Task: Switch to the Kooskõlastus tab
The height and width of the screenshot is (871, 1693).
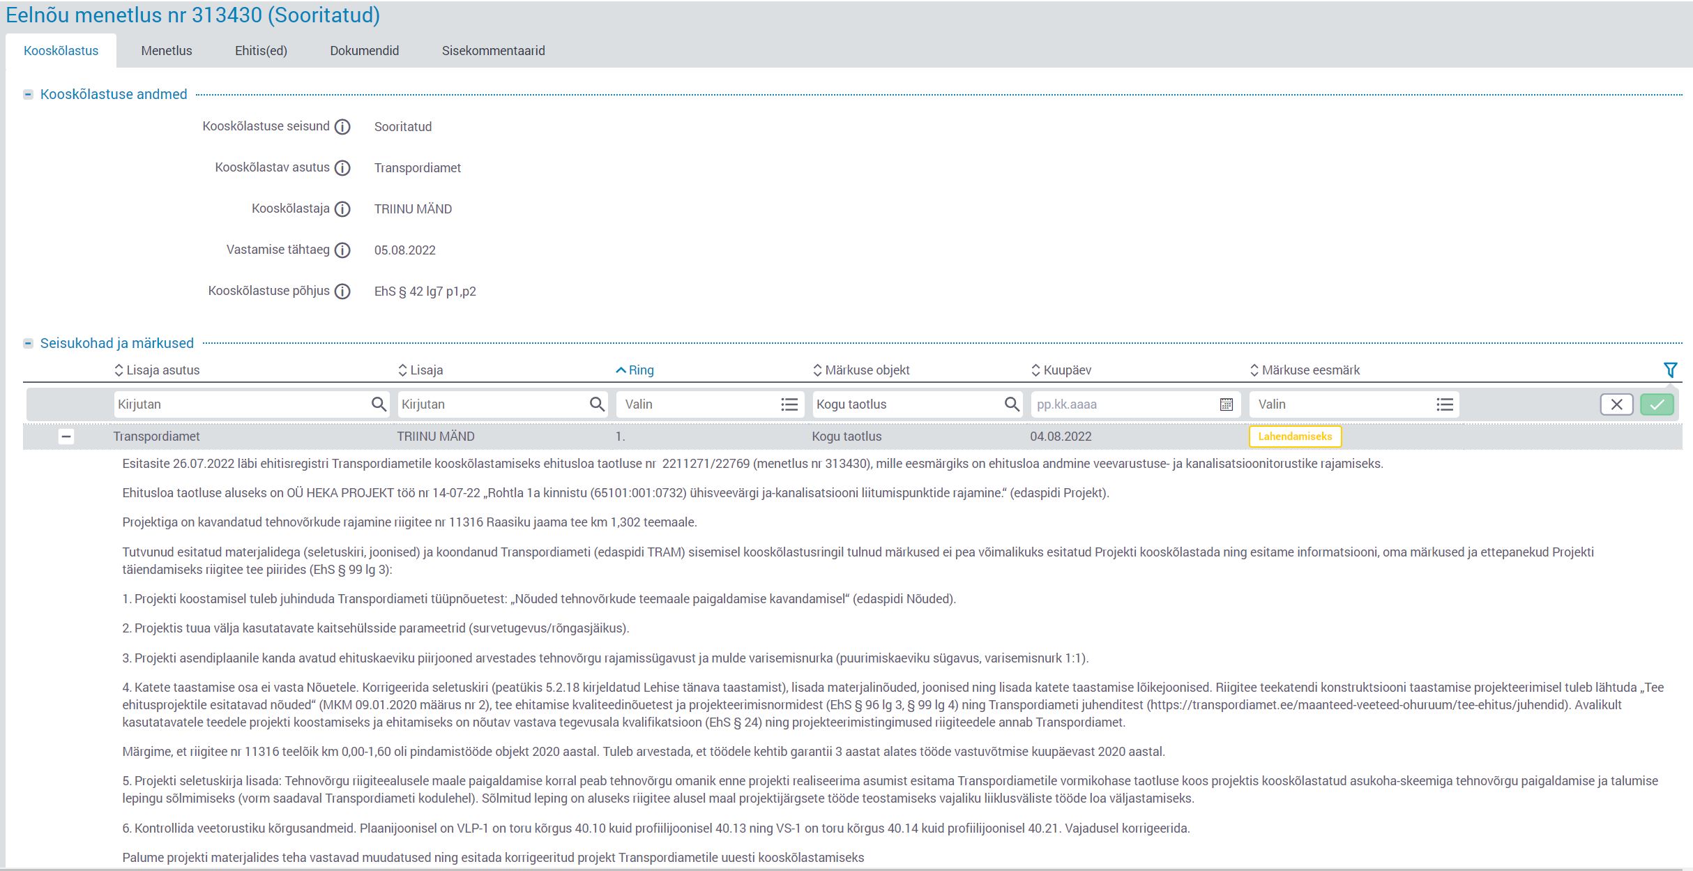Action: coord(61,51)
